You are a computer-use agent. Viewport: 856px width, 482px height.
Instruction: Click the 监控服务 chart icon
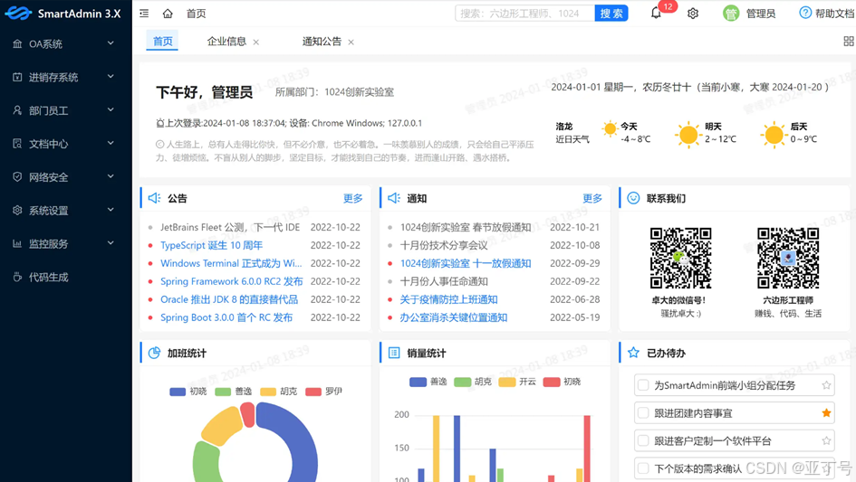17,243
